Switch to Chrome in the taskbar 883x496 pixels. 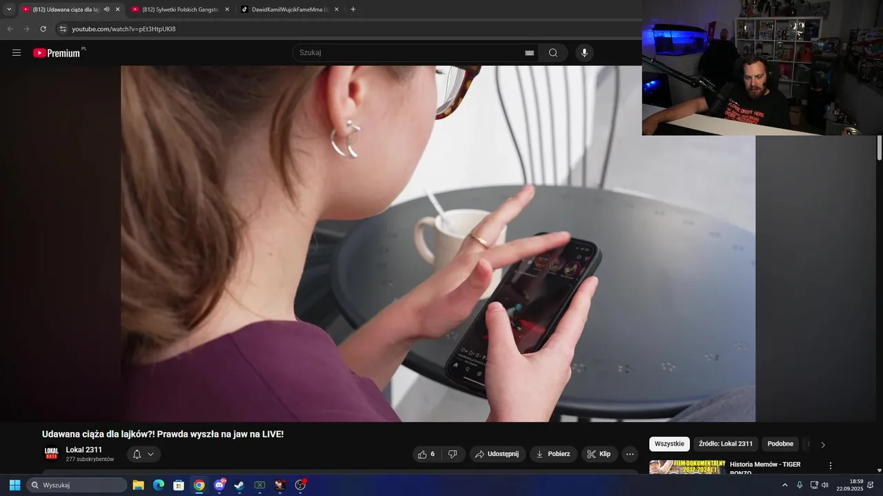[199, 485]
